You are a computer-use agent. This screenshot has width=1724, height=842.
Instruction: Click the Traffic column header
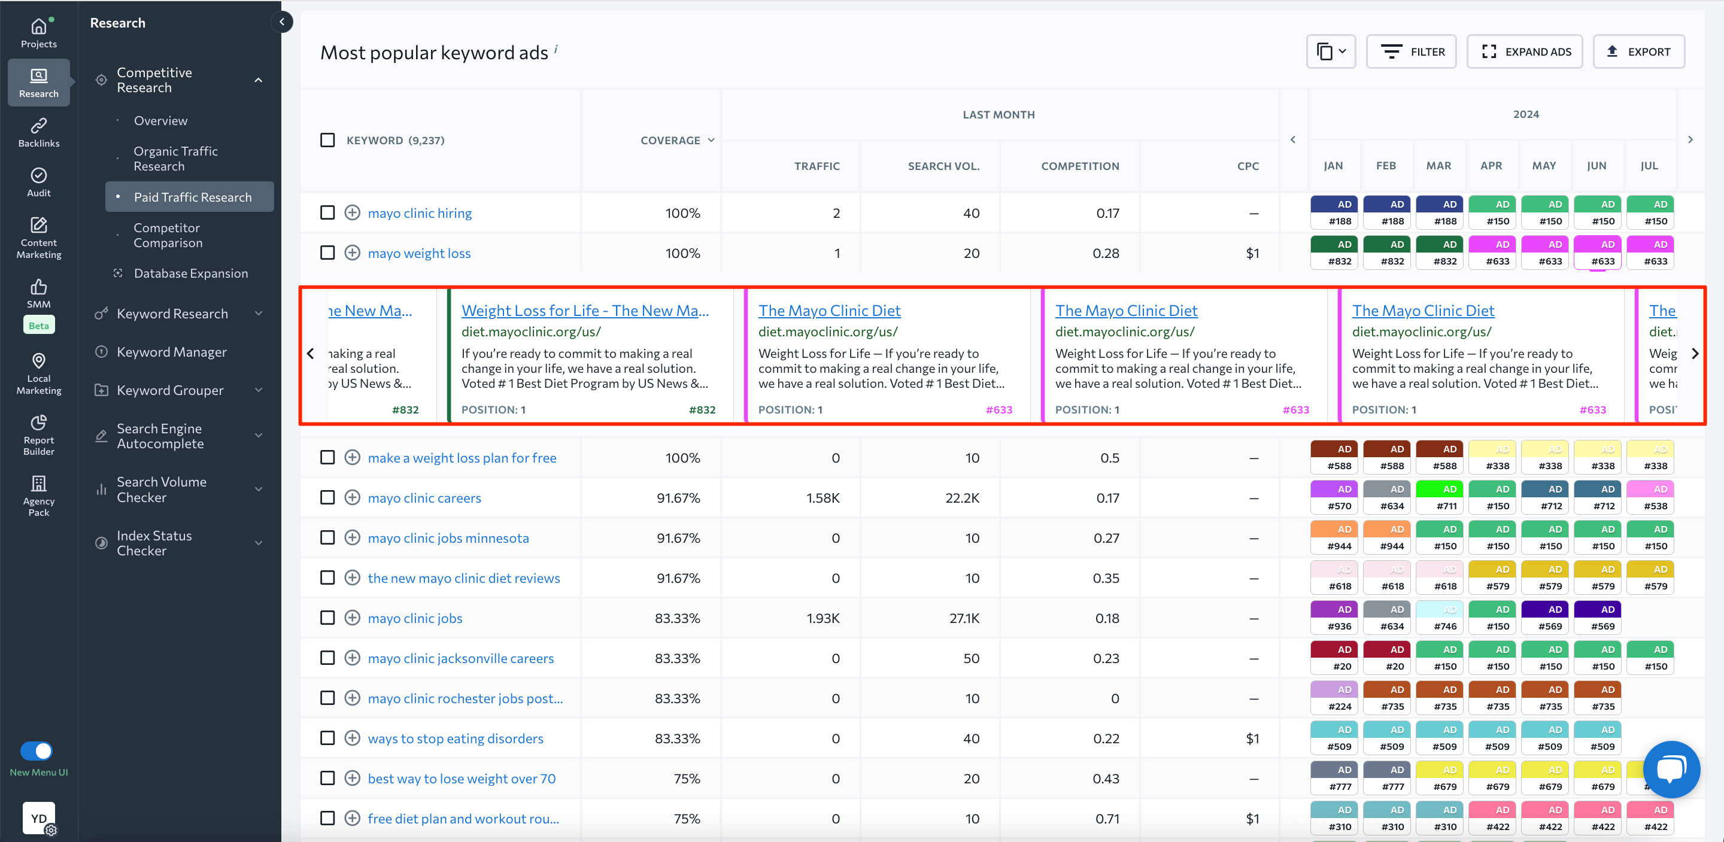pos(817,166)
